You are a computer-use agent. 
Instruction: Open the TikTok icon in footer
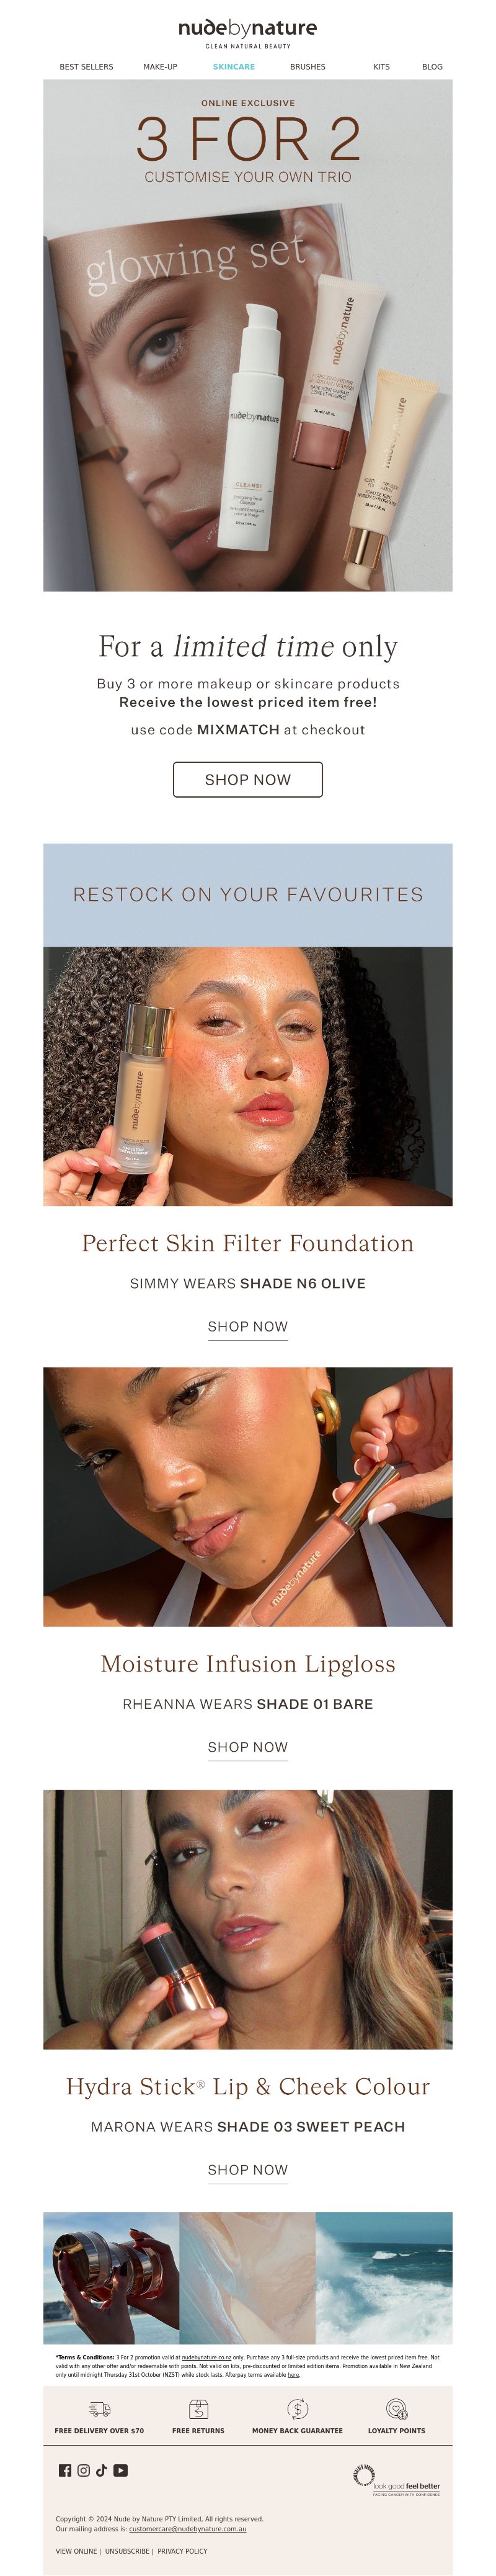point(102,2470)
